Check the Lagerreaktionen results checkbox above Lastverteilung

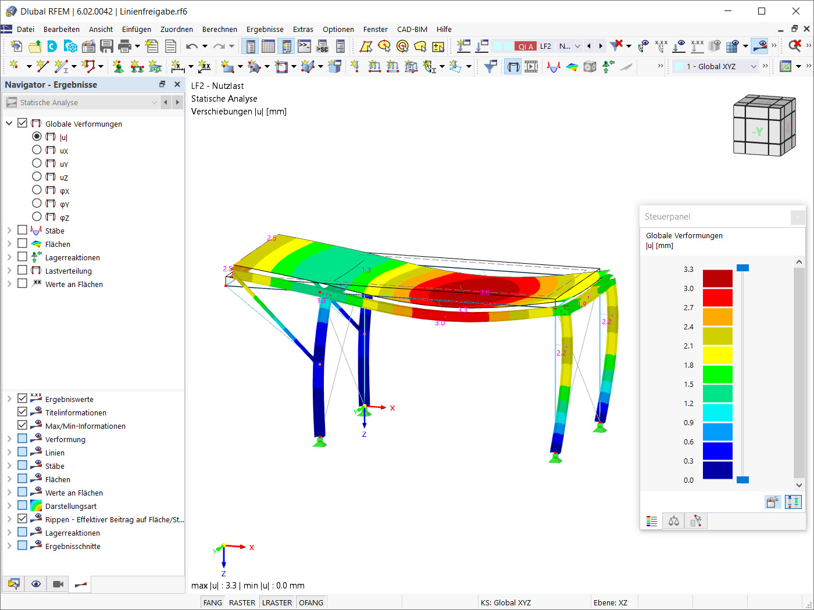pyautogui.click(x=23, y=257)
